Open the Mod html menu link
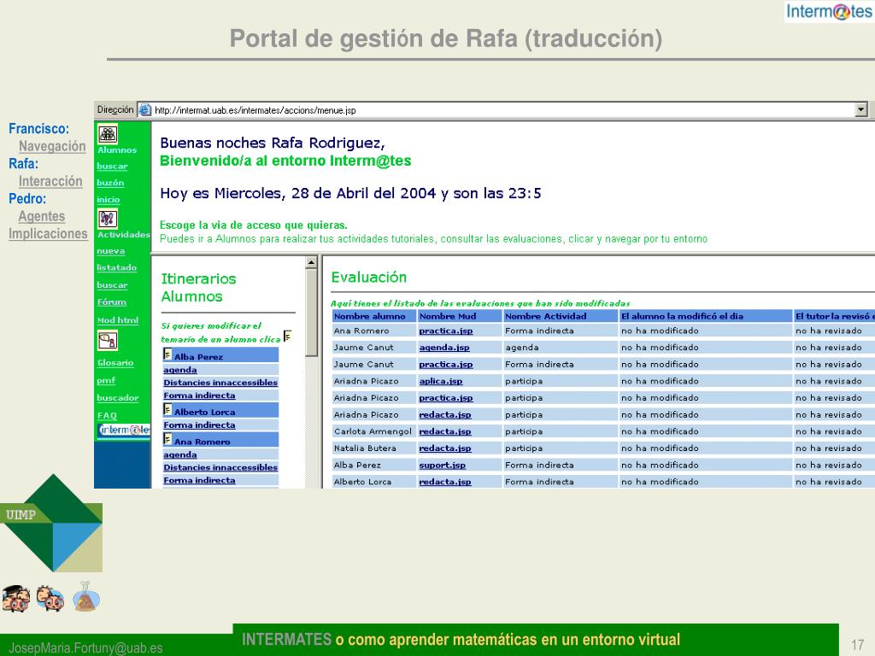 click(x=118, y=320)
